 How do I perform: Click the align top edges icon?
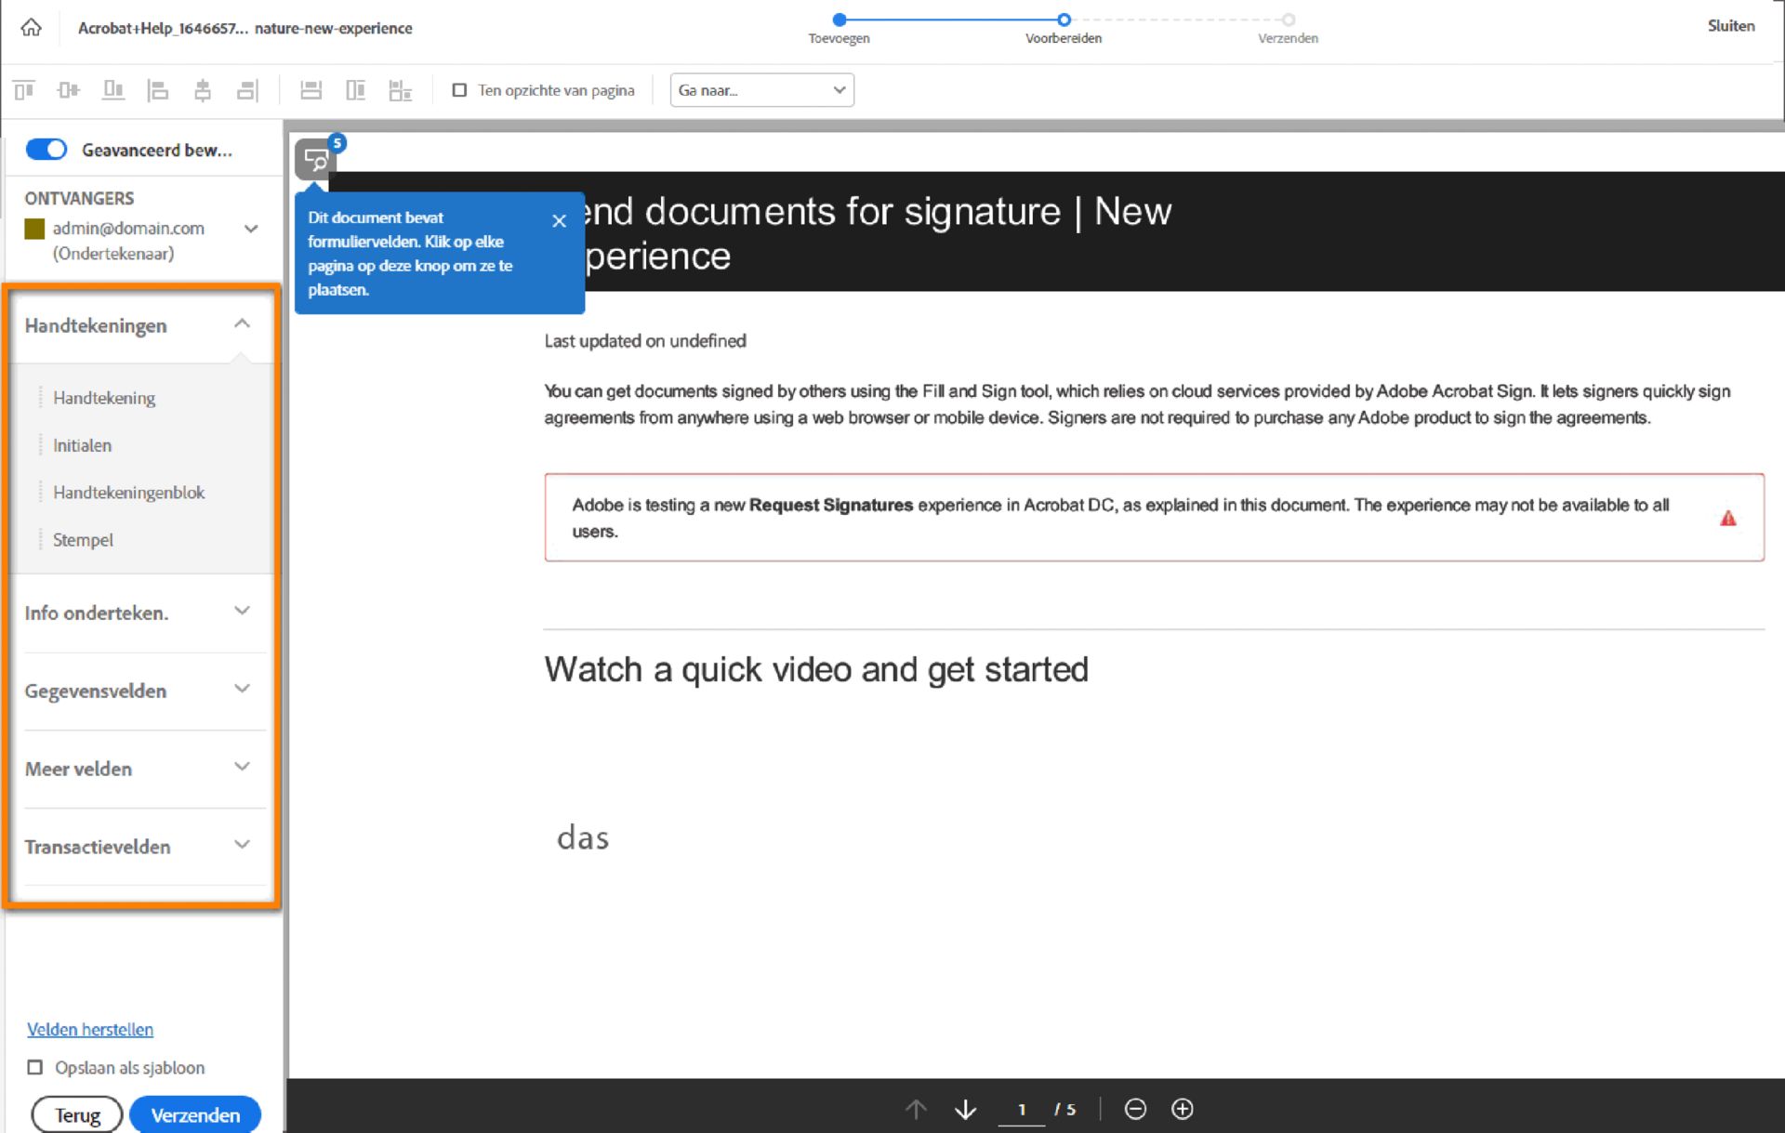point(24,90)
